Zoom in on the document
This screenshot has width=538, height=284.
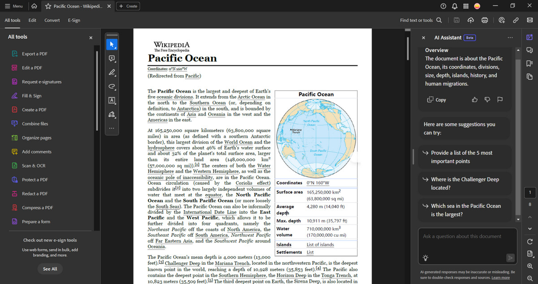pyautogui.click(x=529, y=267)
